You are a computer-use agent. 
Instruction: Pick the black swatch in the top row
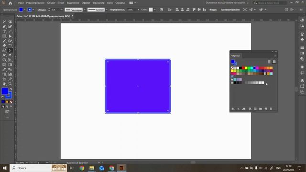tap(240, 68)
